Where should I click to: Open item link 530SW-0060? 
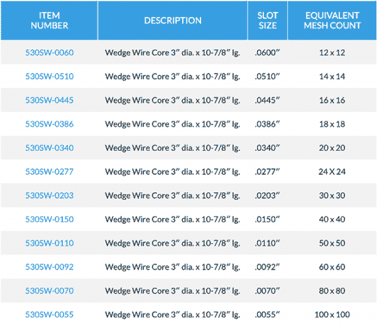pos(49,52)
